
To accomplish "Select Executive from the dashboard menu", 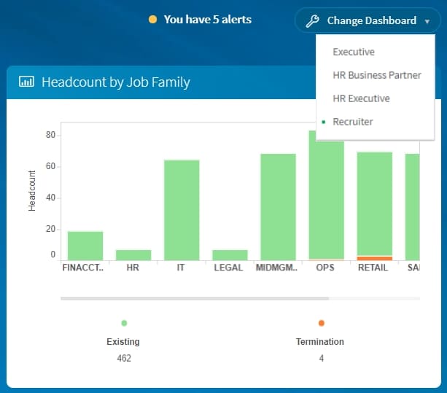I will point(354,52).
